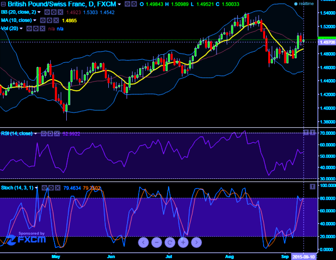The height and width of the screenshot is (260, 336).
Task: Click the current price label 1.49706 on axis
Action: coord(327,42)
